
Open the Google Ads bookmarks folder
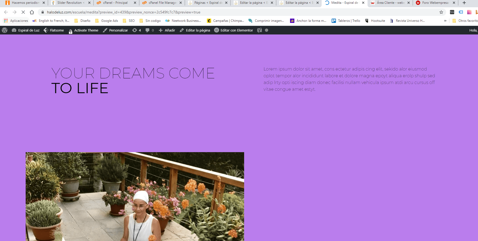coord(106,21)
